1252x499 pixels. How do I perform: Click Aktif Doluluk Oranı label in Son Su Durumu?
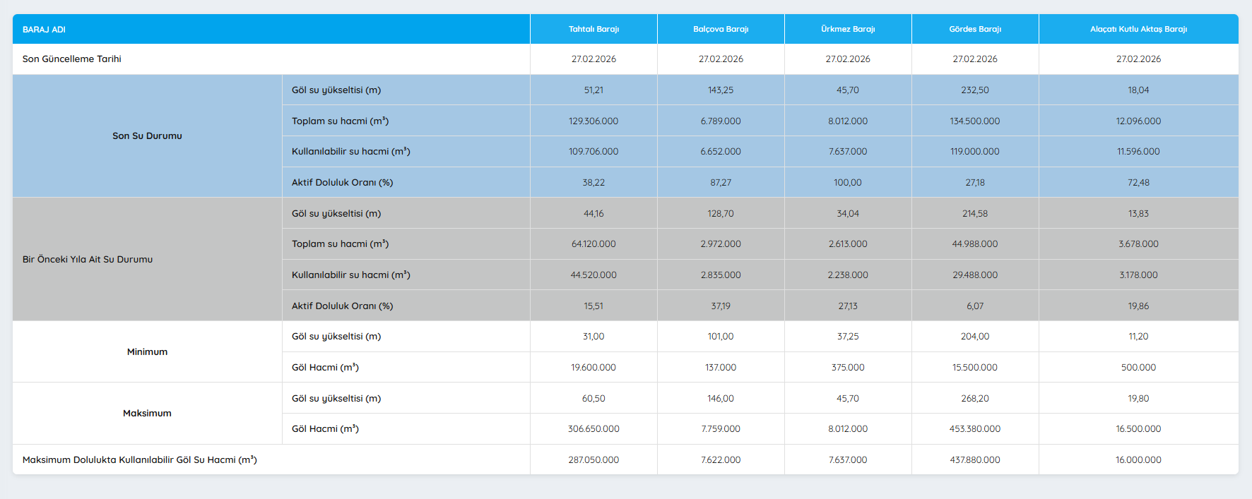343,183
